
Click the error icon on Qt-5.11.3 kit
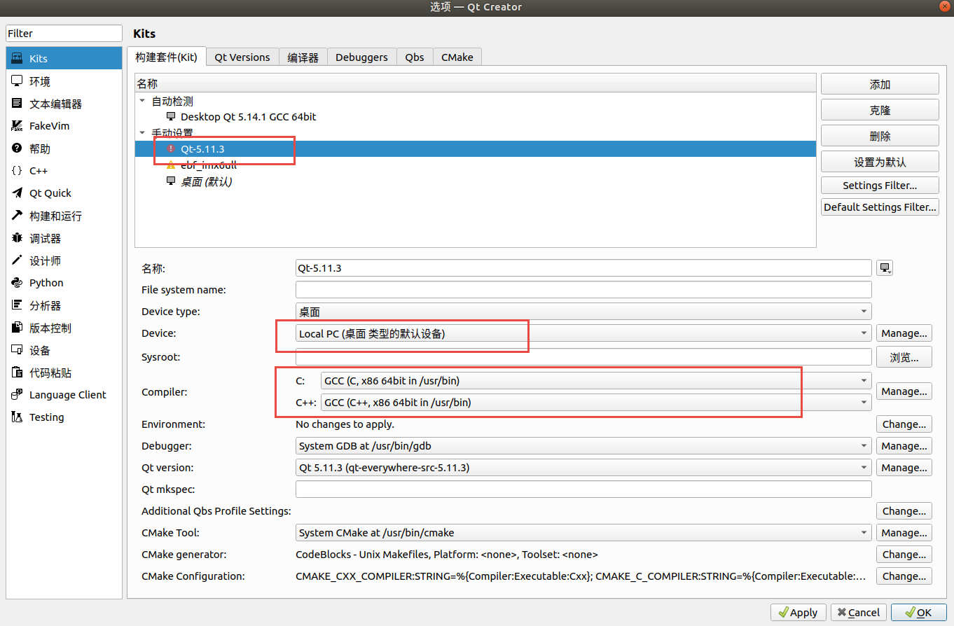pyautogui.click(x=171, y=148)
